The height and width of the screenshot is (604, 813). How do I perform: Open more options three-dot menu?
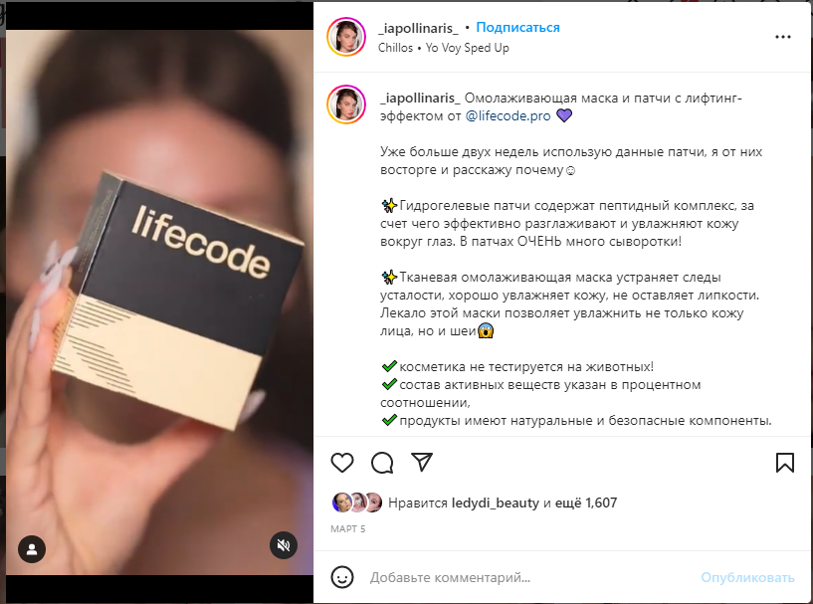[783, 37]
